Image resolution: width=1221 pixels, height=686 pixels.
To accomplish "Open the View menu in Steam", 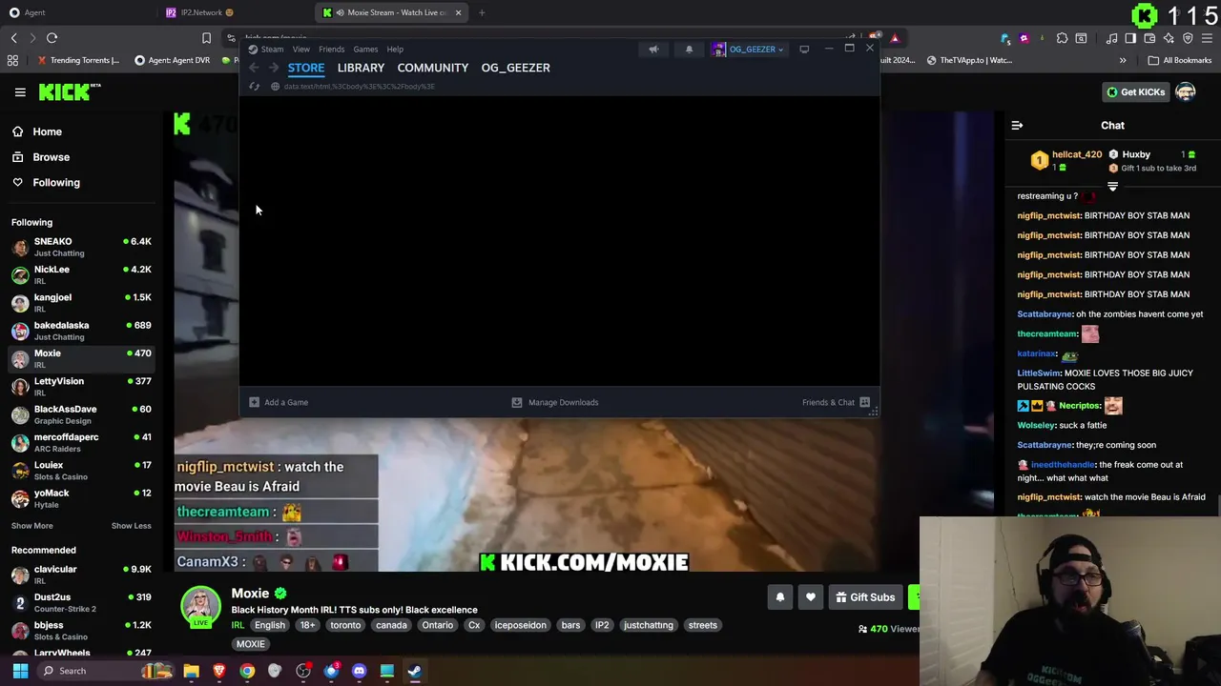I will click(300, 50).
